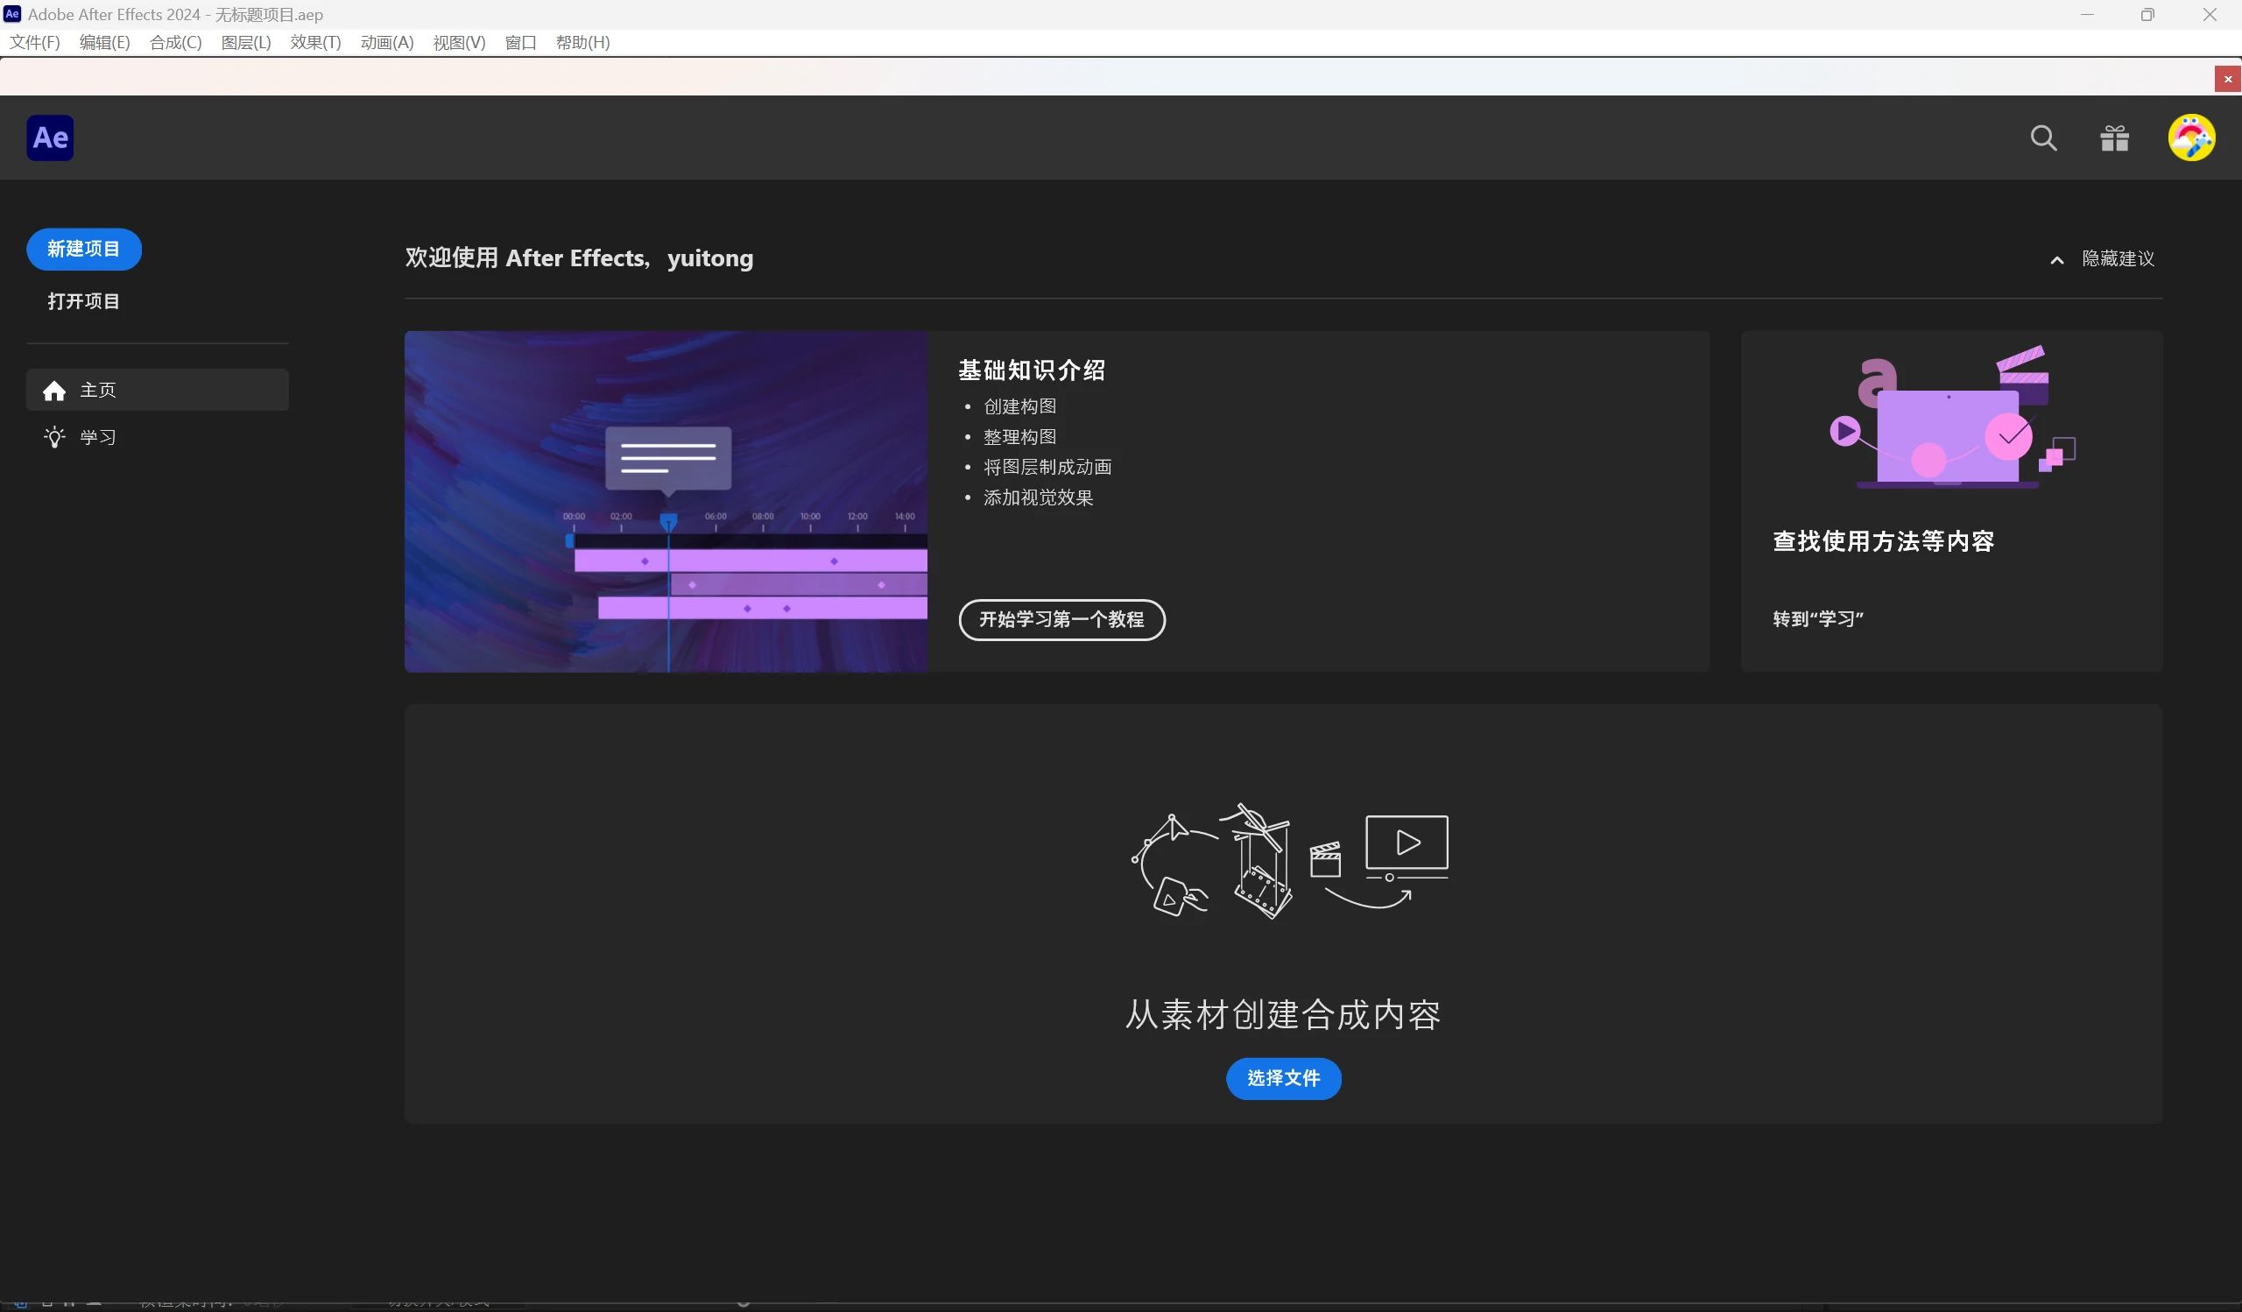Open the 窗口 menu
Image resolution: width=2242 pixels, height=1312 pixels.
[520, 42]
